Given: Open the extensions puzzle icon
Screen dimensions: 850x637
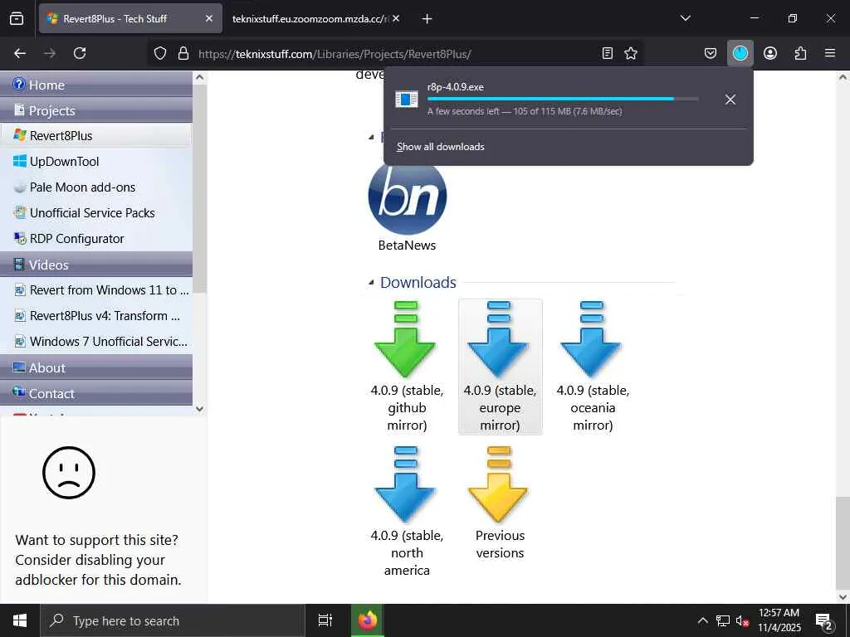Looking at the screenshot, I should [x=800, y=53].
